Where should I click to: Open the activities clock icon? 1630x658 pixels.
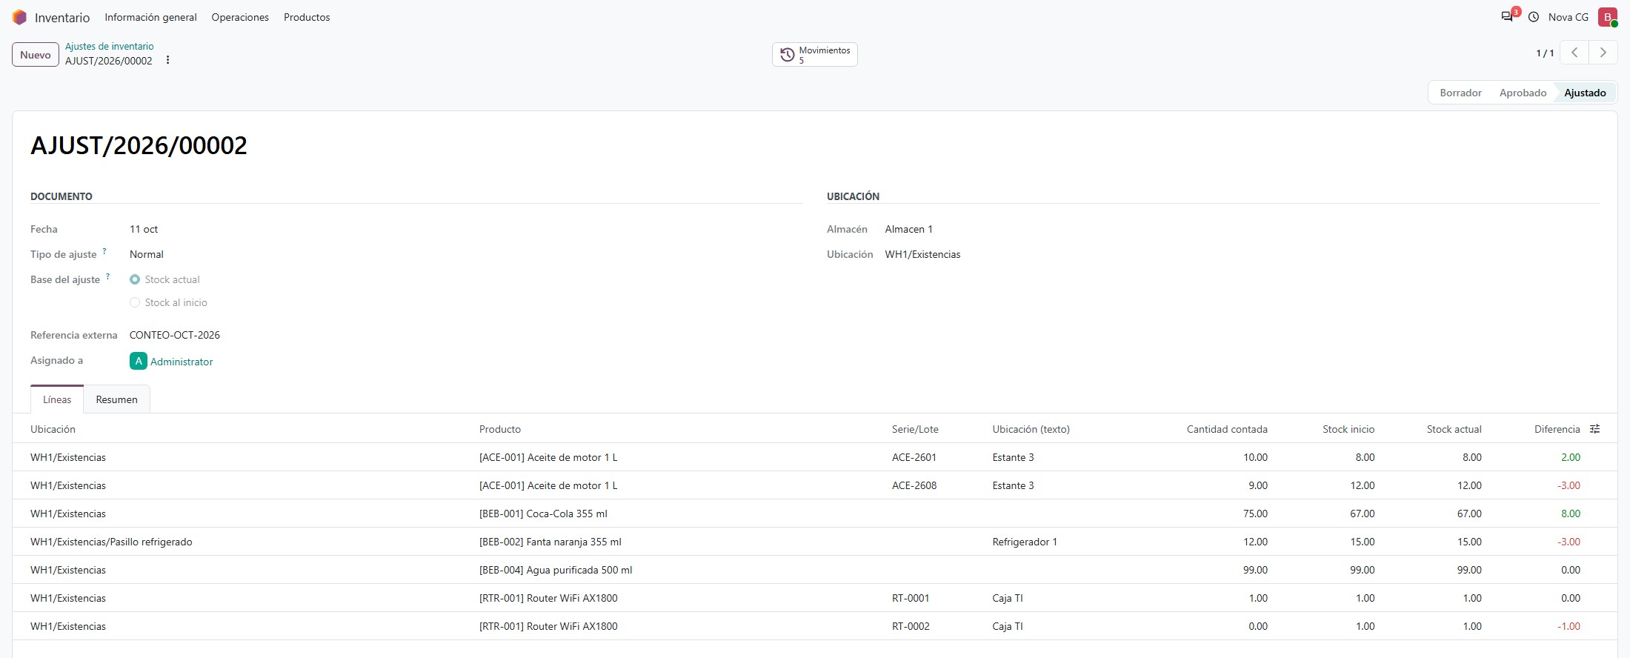1534,17
